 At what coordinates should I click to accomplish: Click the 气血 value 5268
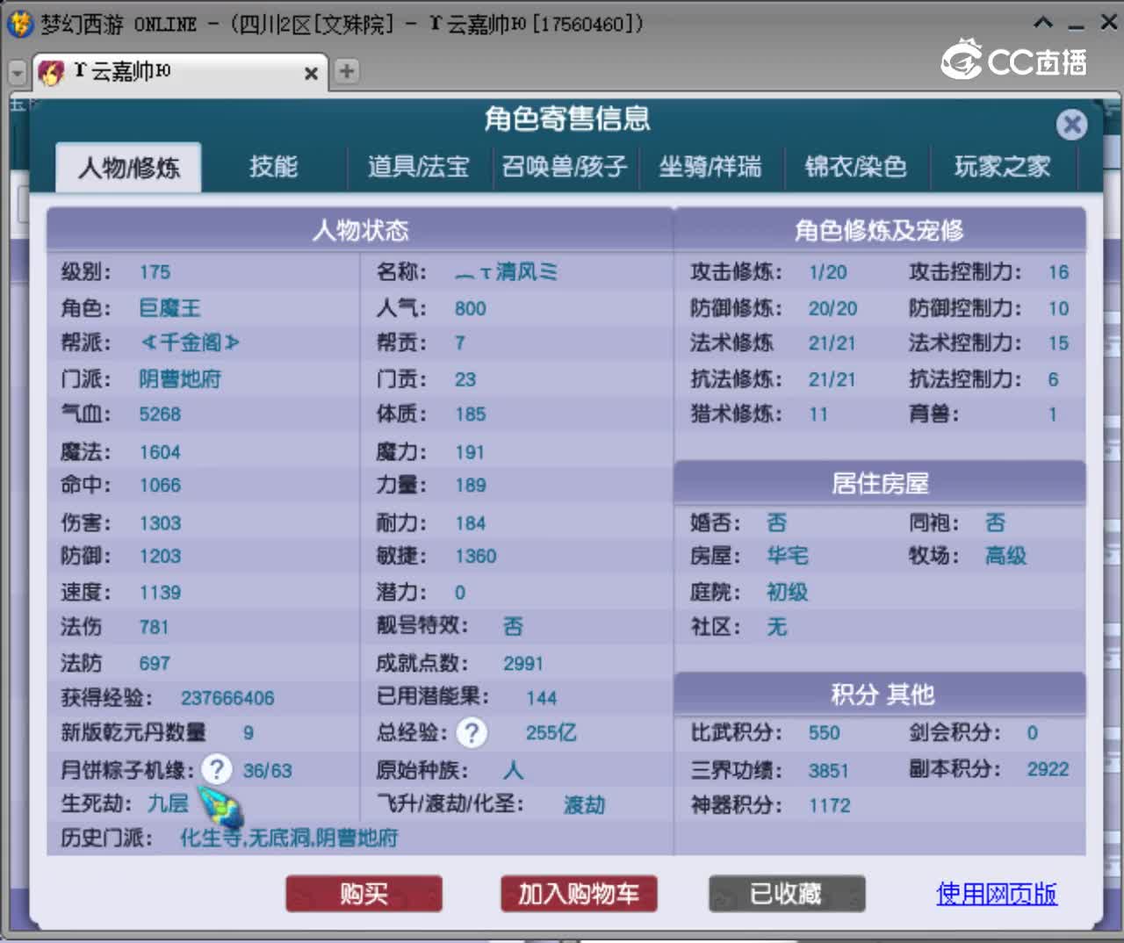coord(160,414)
